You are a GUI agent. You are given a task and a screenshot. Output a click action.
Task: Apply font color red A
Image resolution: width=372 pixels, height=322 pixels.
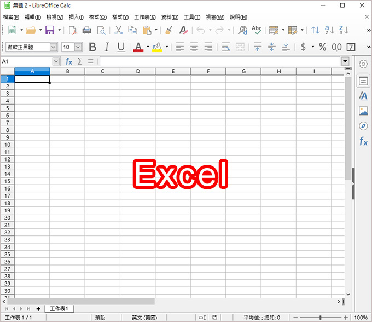click(x=138, y=47)
